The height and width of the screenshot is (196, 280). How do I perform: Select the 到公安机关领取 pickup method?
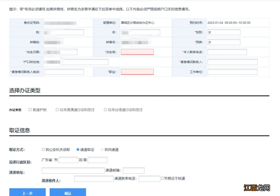43,149
